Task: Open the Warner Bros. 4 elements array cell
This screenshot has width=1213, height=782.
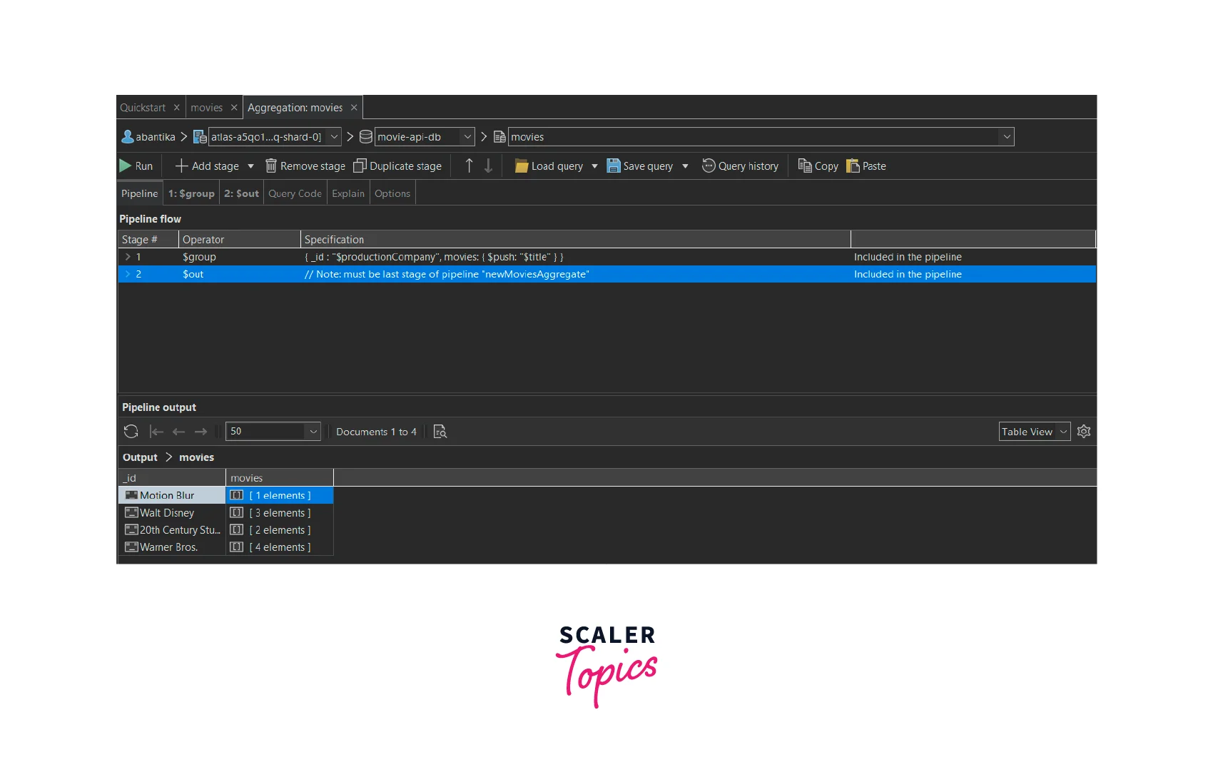Action: tap(280, 547)
